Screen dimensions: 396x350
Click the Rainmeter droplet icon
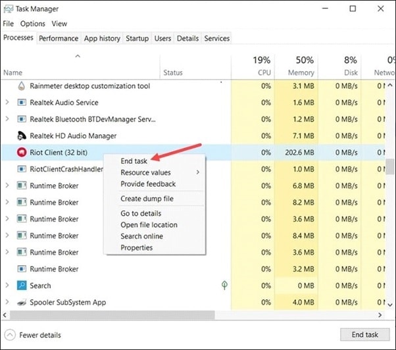tap(21, 86)
